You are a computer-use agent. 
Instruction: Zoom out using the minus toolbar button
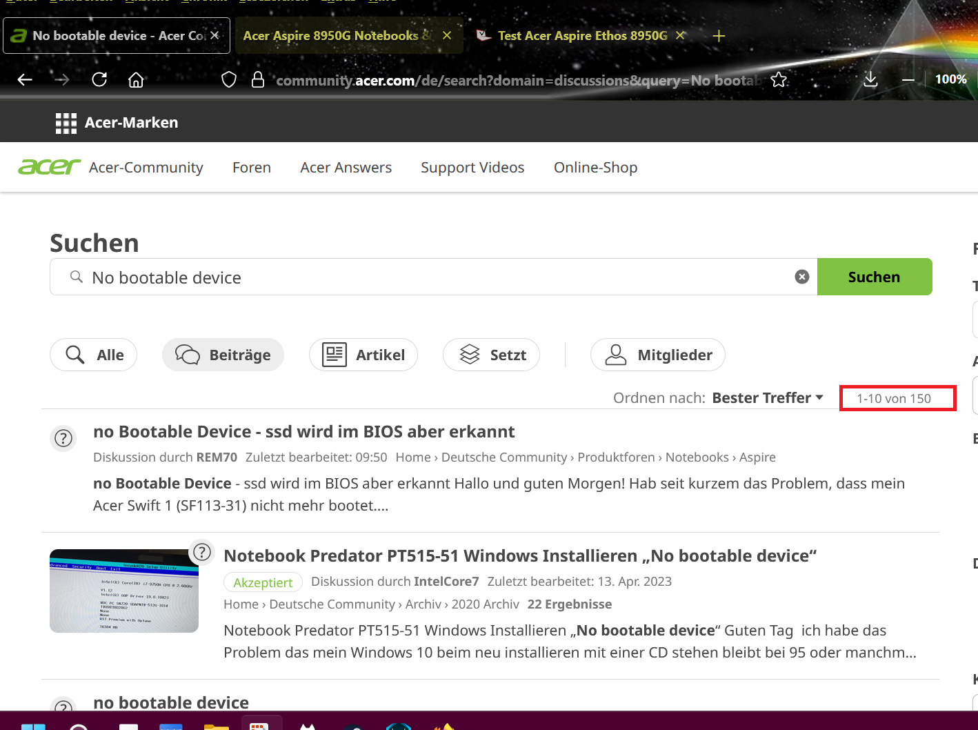click(908, 80)
